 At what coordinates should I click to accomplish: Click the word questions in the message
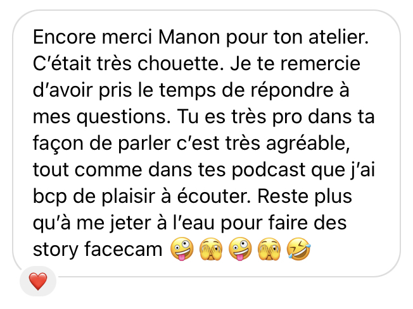tap(124, 117)
